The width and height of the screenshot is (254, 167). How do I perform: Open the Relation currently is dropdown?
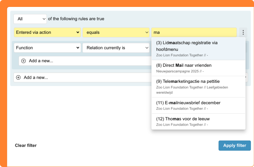point(116,48)
